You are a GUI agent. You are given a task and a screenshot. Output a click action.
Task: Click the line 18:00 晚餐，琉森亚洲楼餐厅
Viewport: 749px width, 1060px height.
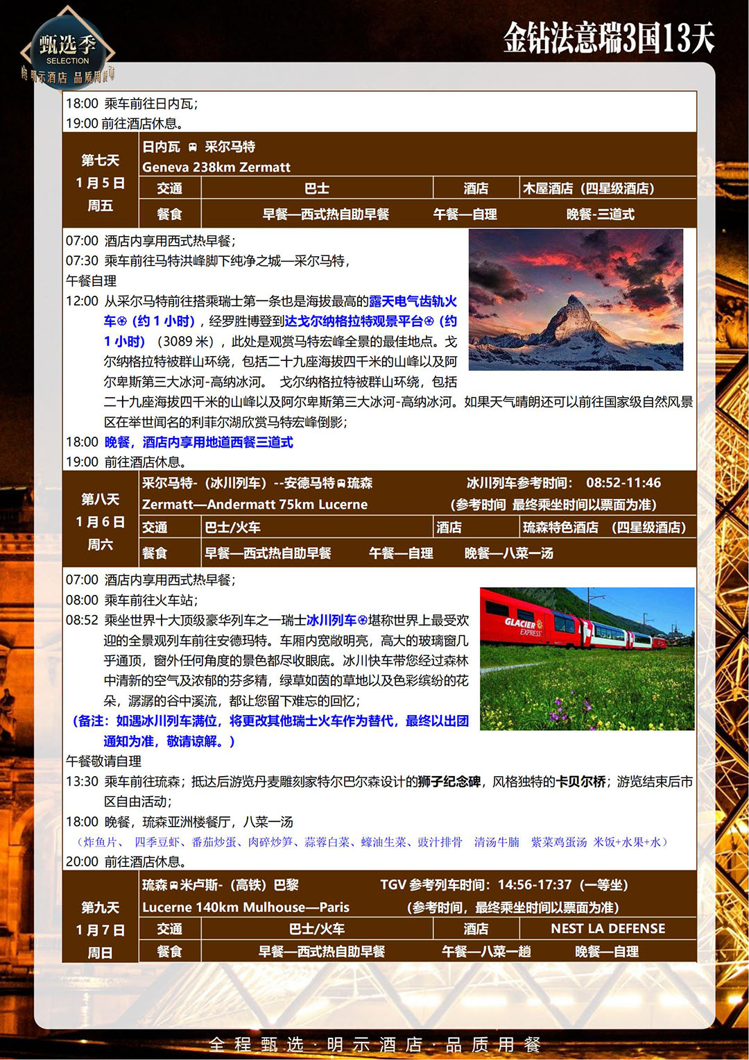point(180,822)
